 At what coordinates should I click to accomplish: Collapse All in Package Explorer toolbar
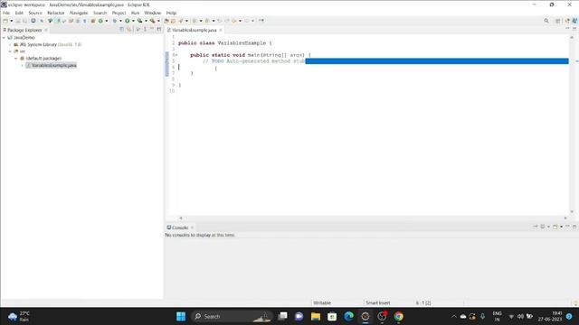tap(121, 30)
